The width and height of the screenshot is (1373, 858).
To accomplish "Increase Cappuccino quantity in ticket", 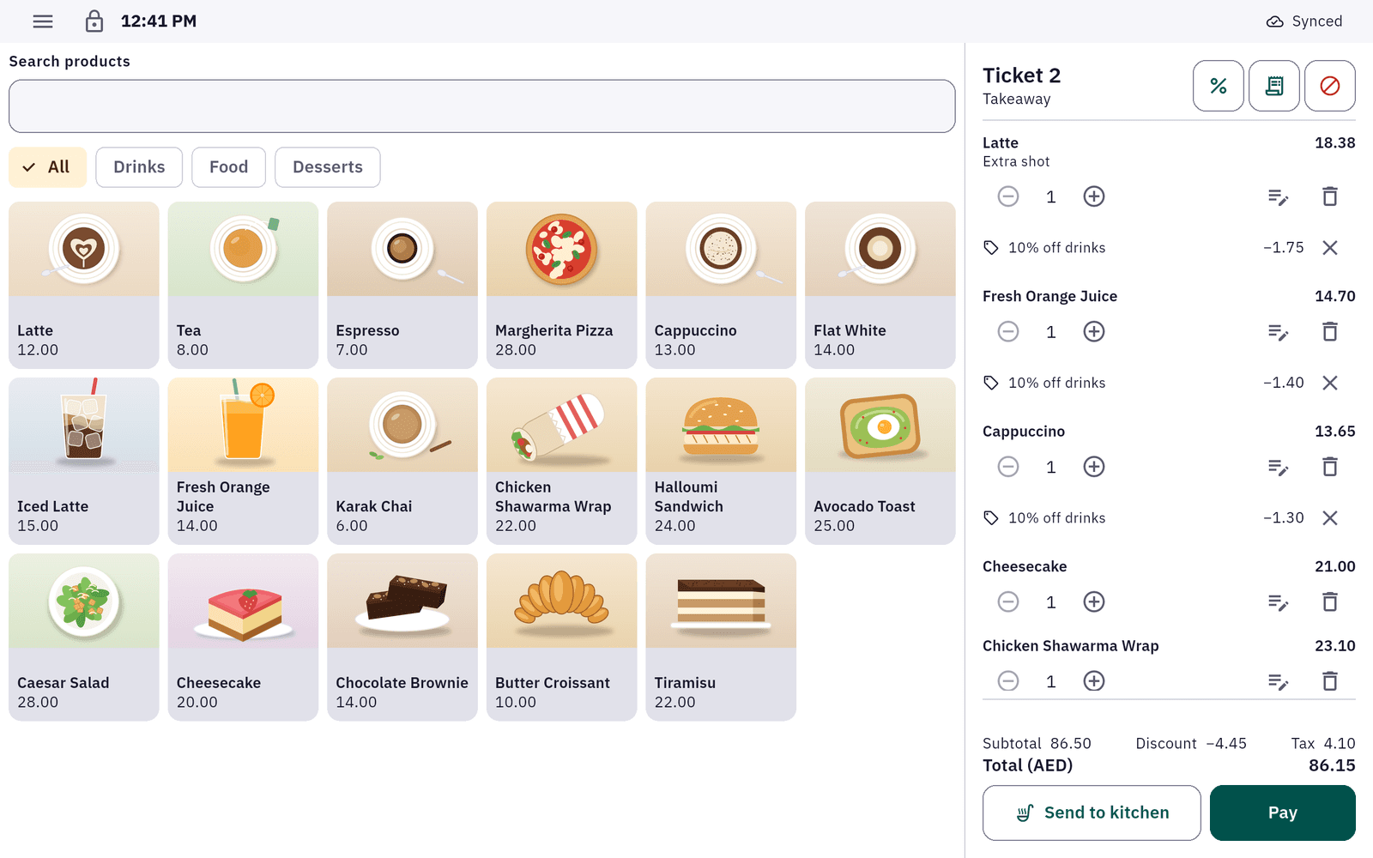I will pyautogui.click(x=1094, y=467).
